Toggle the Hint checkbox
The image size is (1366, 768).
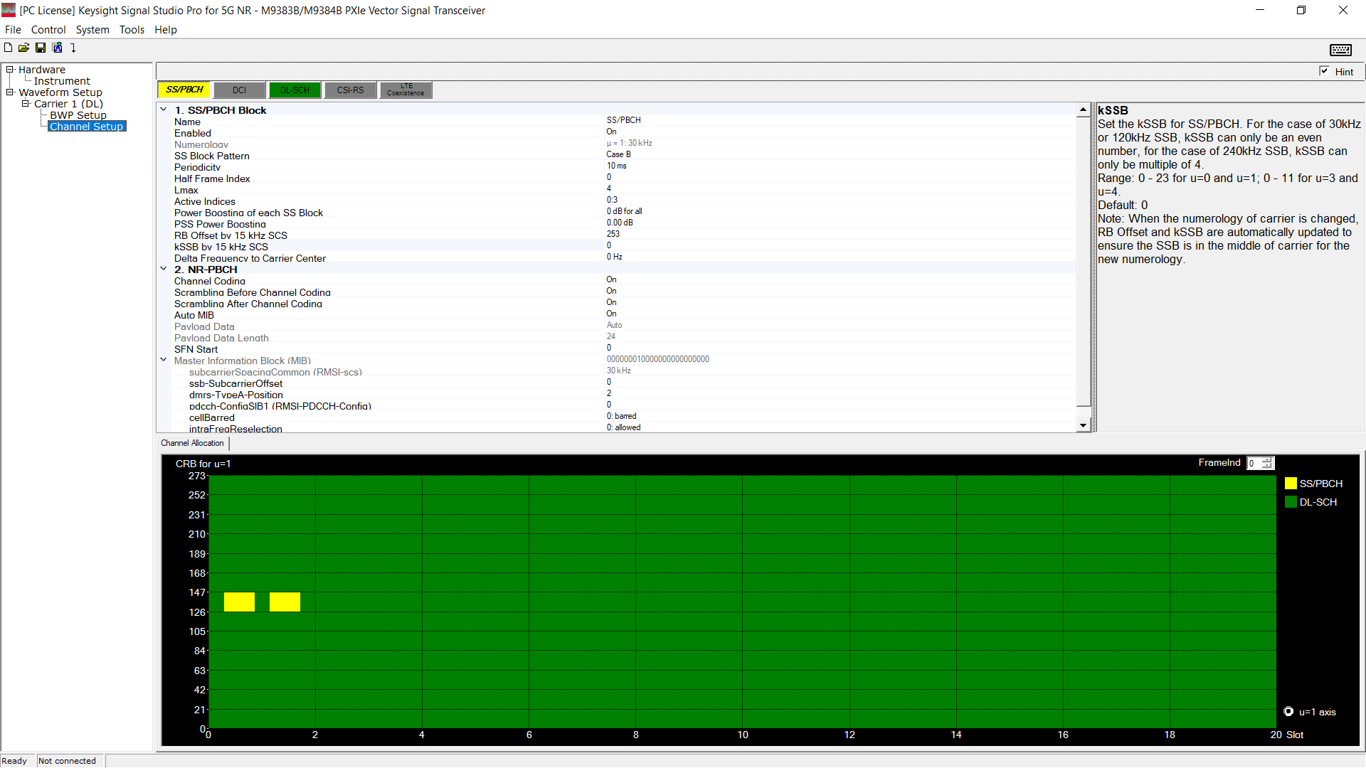point(1324,71)
